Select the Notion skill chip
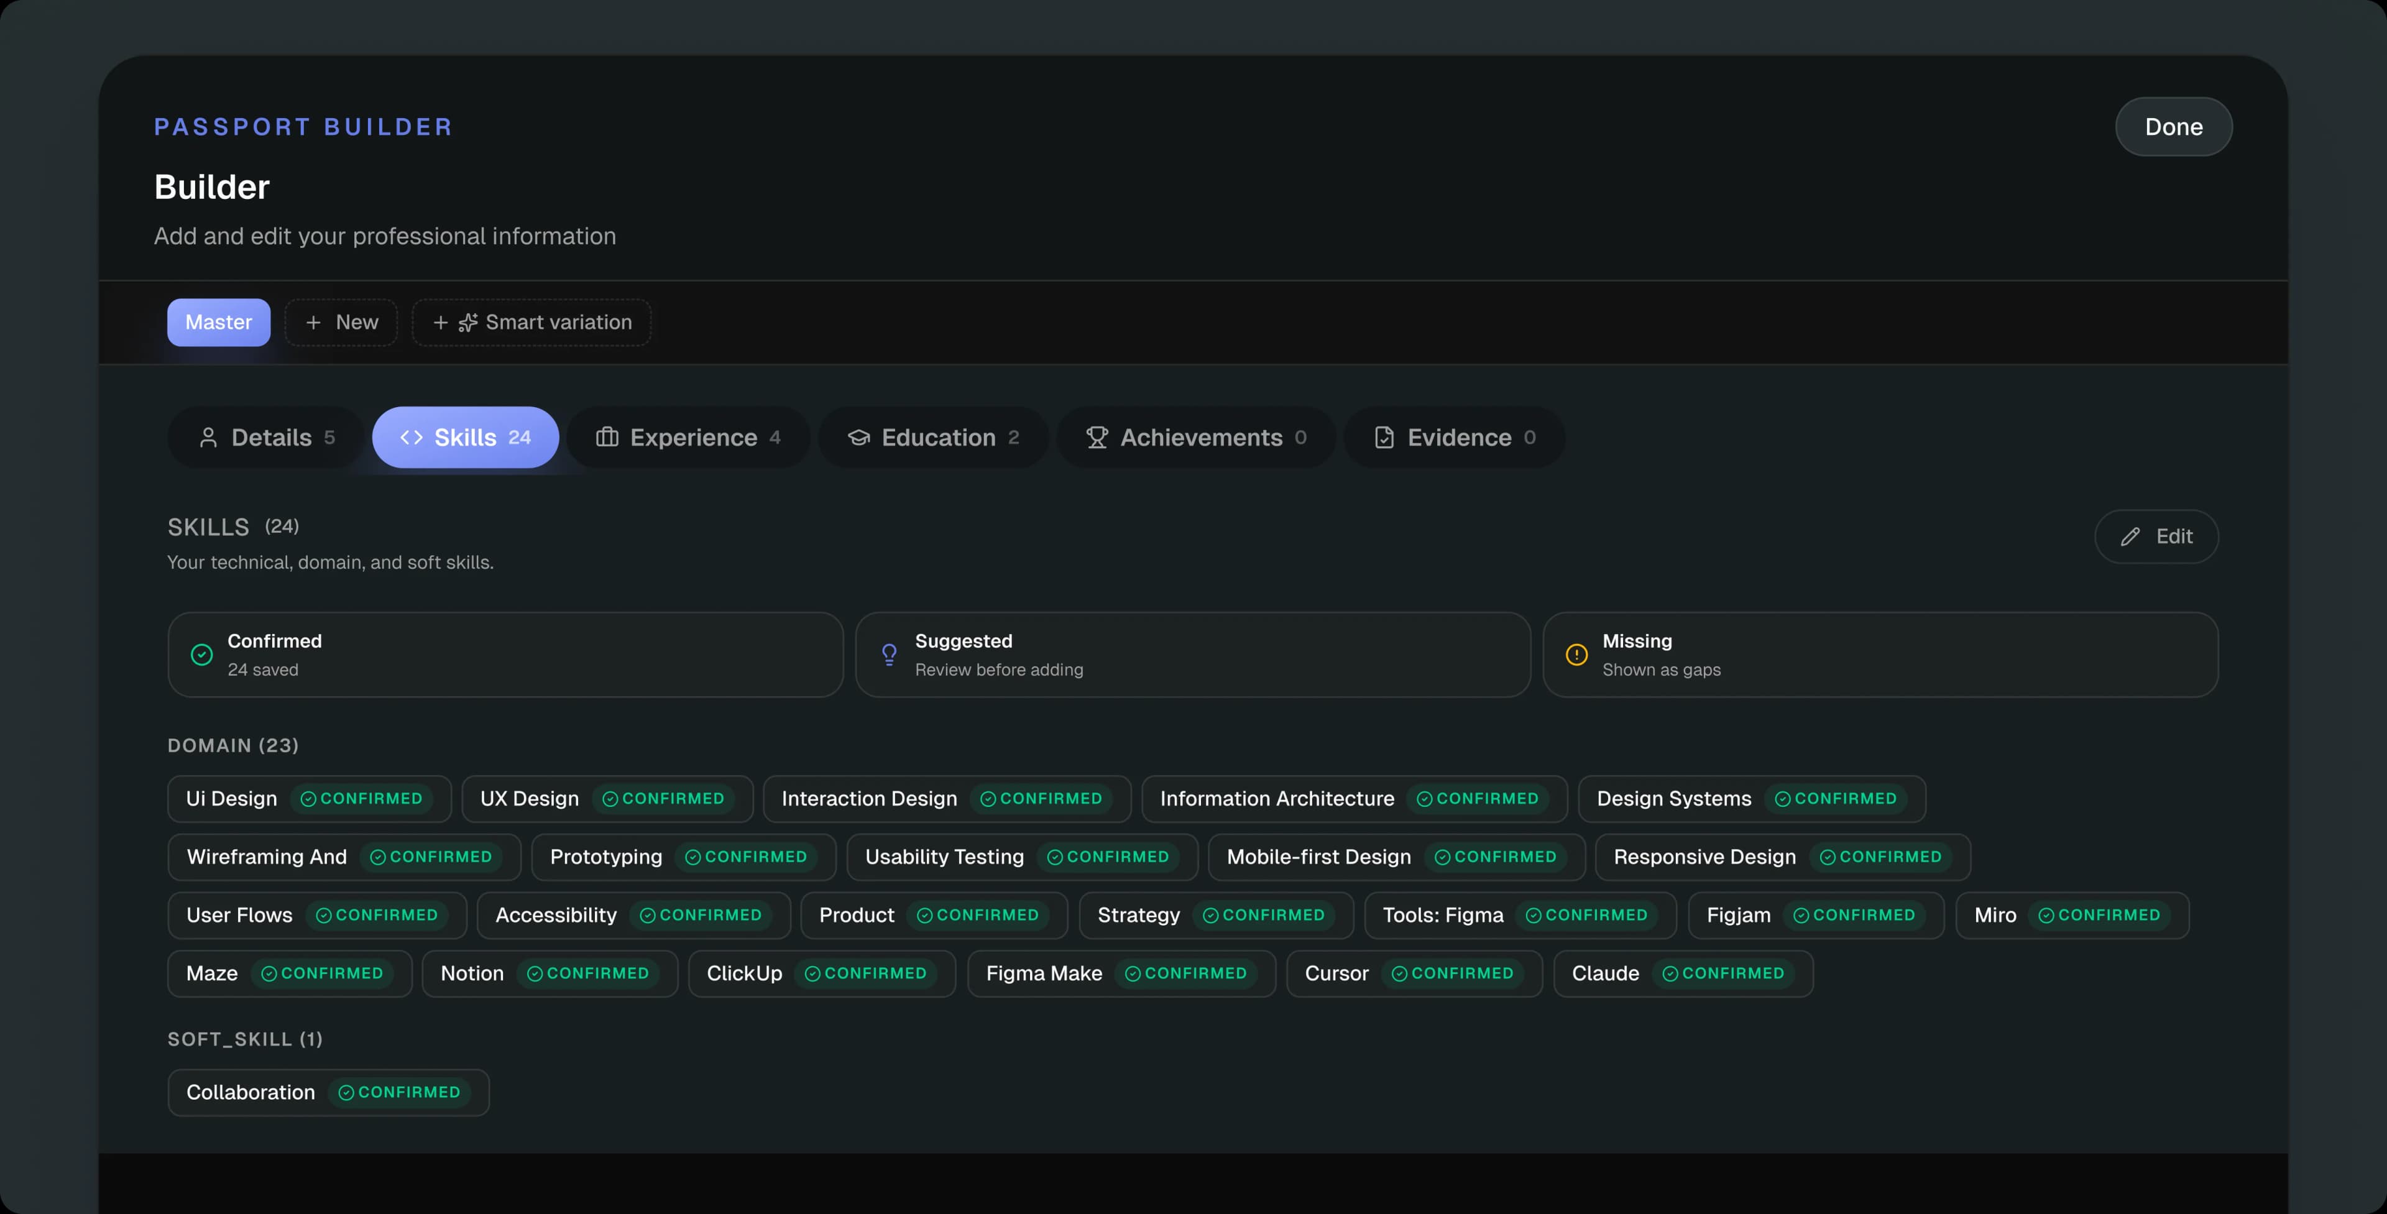2387x1214 pixels. point(550,974)
